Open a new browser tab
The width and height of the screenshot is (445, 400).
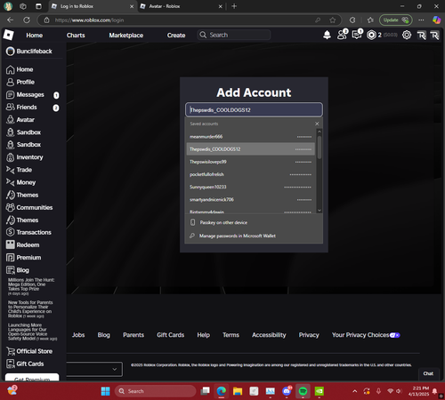point(234,6)
